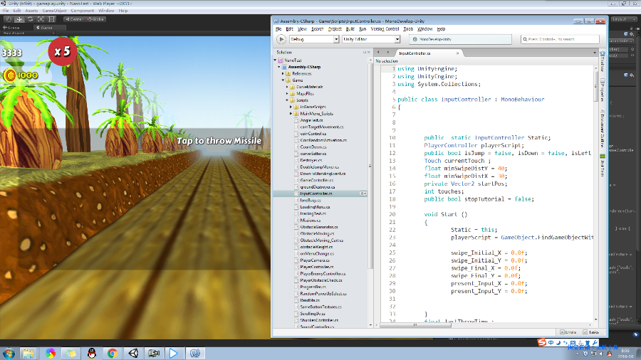Expand the InGameScripts folder
The width and height of the screenshot is (641, 360).
pos(291,107)
